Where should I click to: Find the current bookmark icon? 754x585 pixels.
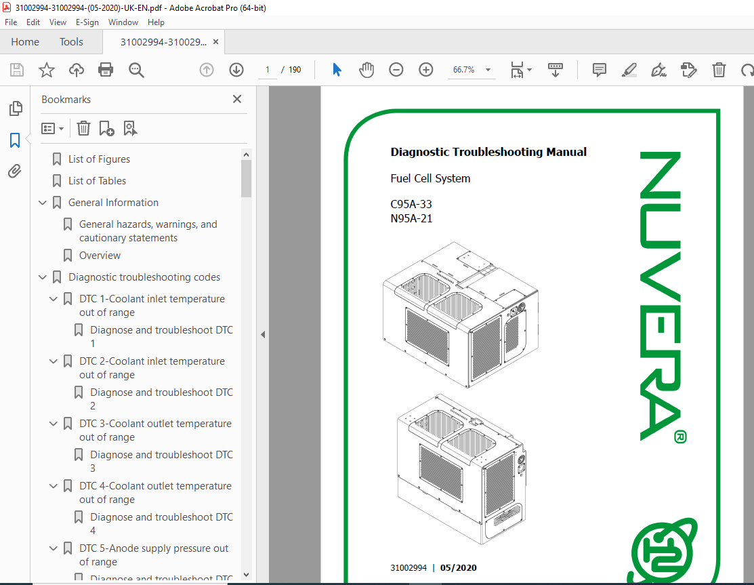coord(130,128)
